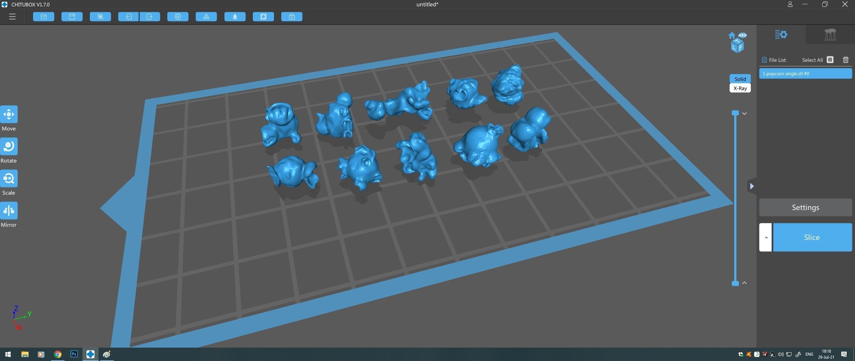Check the Select All checkbox

[830, 60]
